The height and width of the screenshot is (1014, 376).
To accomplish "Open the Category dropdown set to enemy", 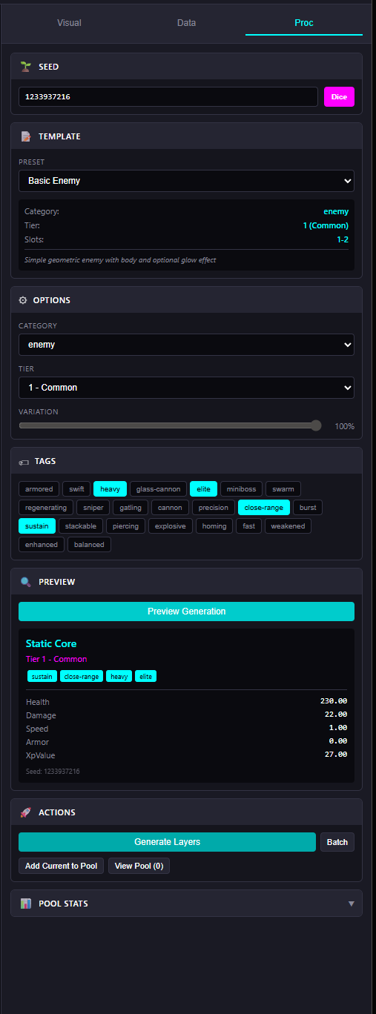I will (186, 345).
